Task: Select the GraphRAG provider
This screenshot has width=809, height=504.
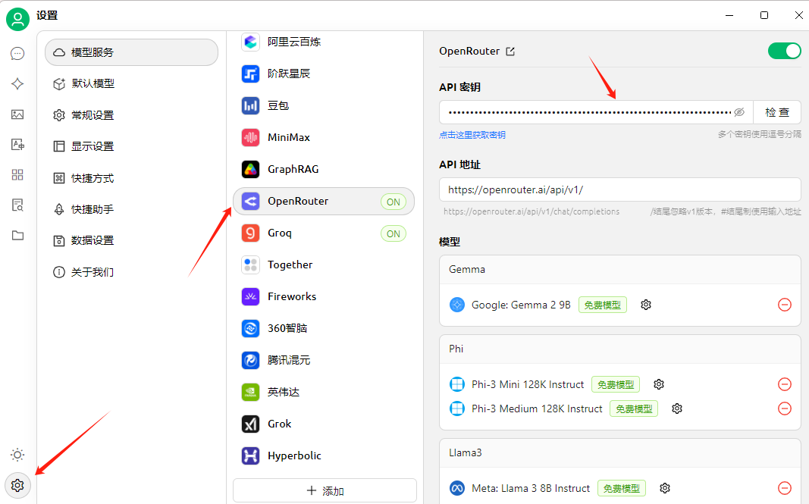Action: tap(324, 169)
